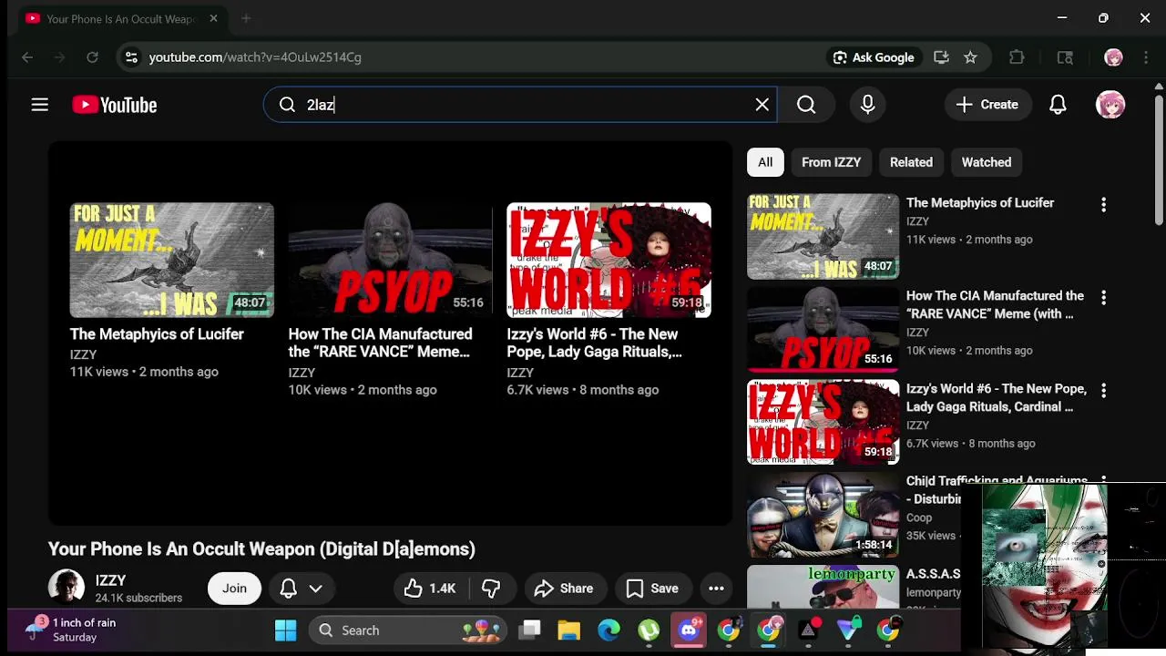View site information icon in address bar
Screen dimensions: 1166x656
131,57
